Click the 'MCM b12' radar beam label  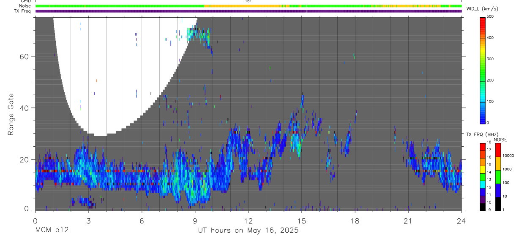click(x=52, y=231)
